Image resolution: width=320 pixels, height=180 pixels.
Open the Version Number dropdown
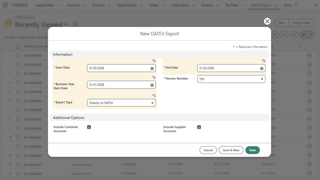[x=231, y=79]
